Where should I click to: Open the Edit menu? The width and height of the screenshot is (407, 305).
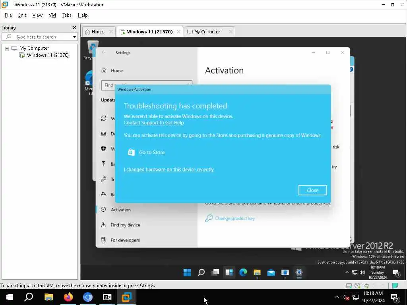(22, 15)
